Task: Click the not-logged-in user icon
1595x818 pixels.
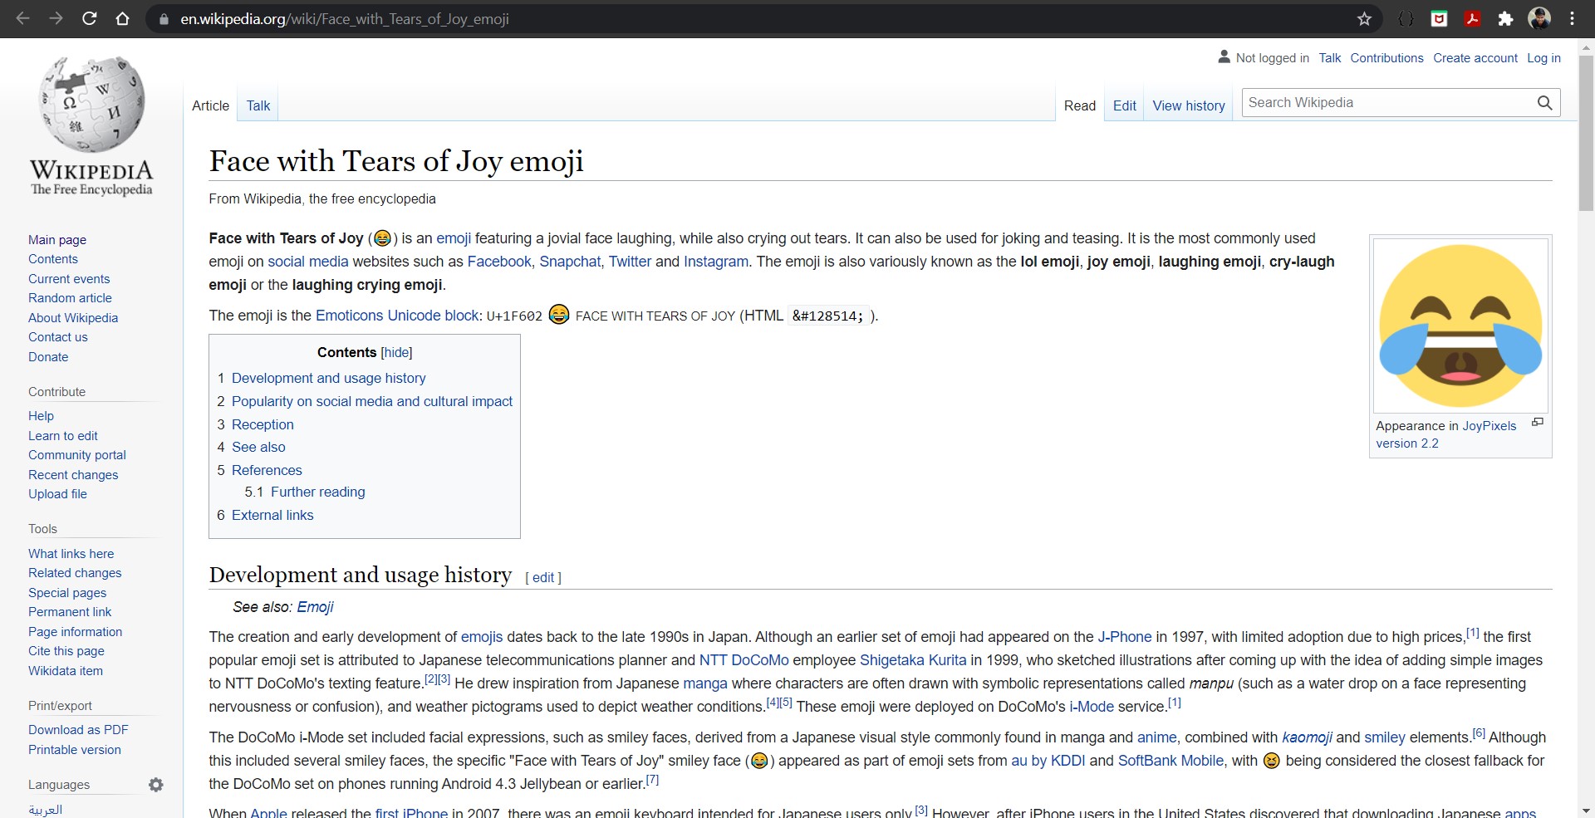Action: point(1224,56)
